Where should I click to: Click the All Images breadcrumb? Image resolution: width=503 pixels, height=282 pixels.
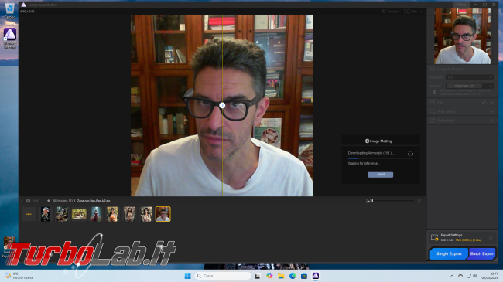tap(62, 201)
